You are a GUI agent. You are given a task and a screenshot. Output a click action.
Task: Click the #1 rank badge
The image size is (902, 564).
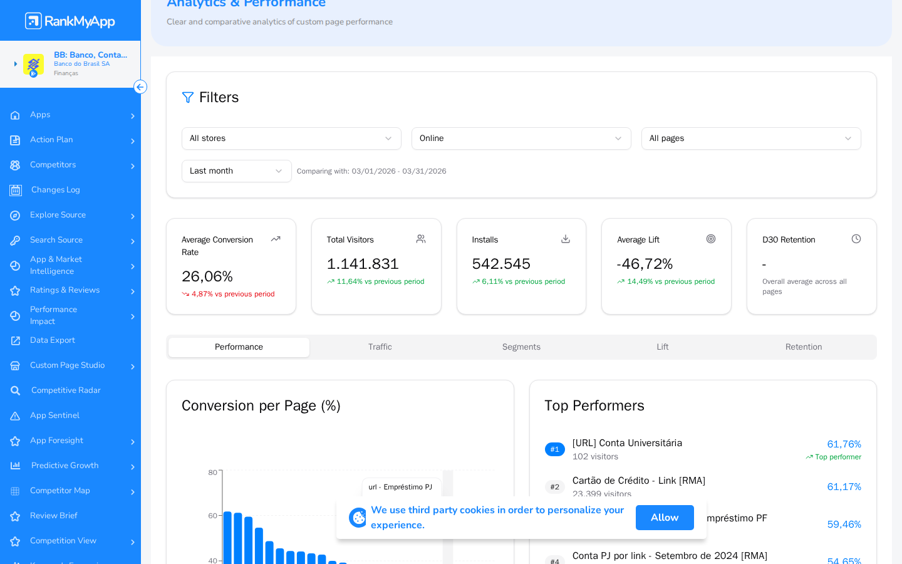(555, 449)
